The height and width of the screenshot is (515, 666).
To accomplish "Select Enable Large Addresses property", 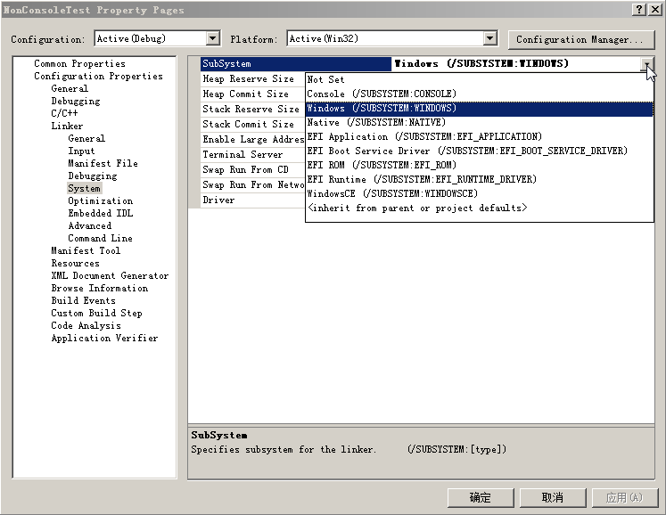I will pos(253,140).
